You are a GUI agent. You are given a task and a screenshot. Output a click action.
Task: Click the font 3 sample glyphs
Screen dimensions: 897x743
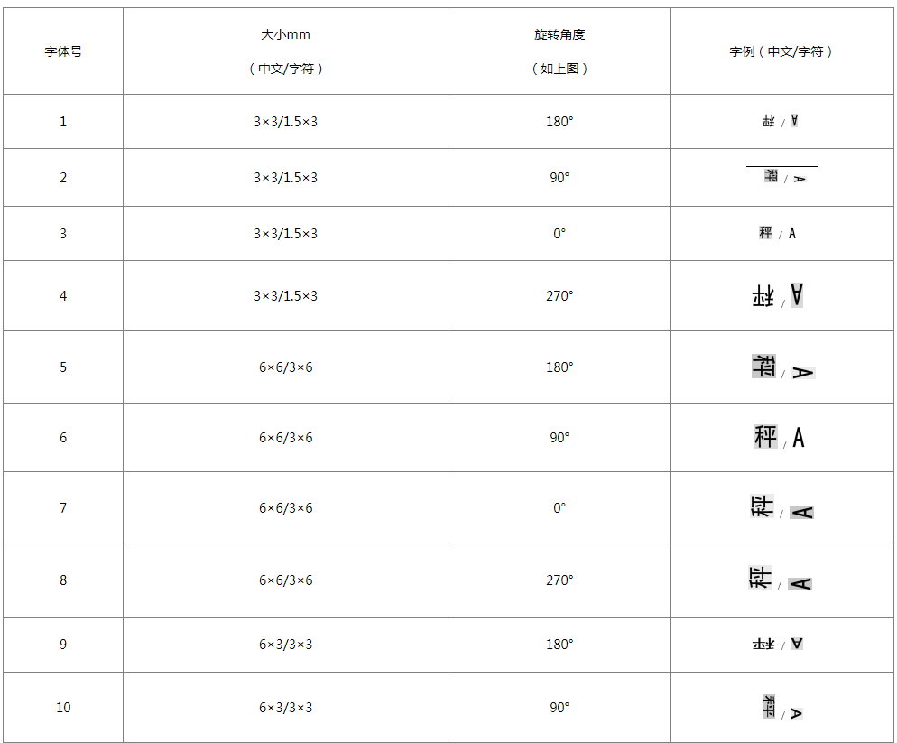pyautogui.click(x=779, y=233)
